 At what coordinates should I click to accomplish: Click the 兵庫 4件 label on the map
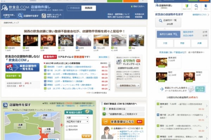point(20,126)
